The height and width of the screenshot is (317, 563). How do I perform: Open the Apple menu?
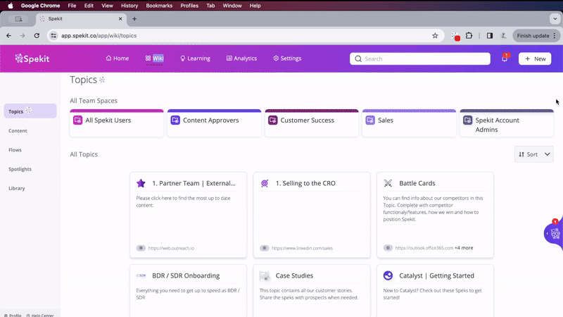(x=11, y=6)
